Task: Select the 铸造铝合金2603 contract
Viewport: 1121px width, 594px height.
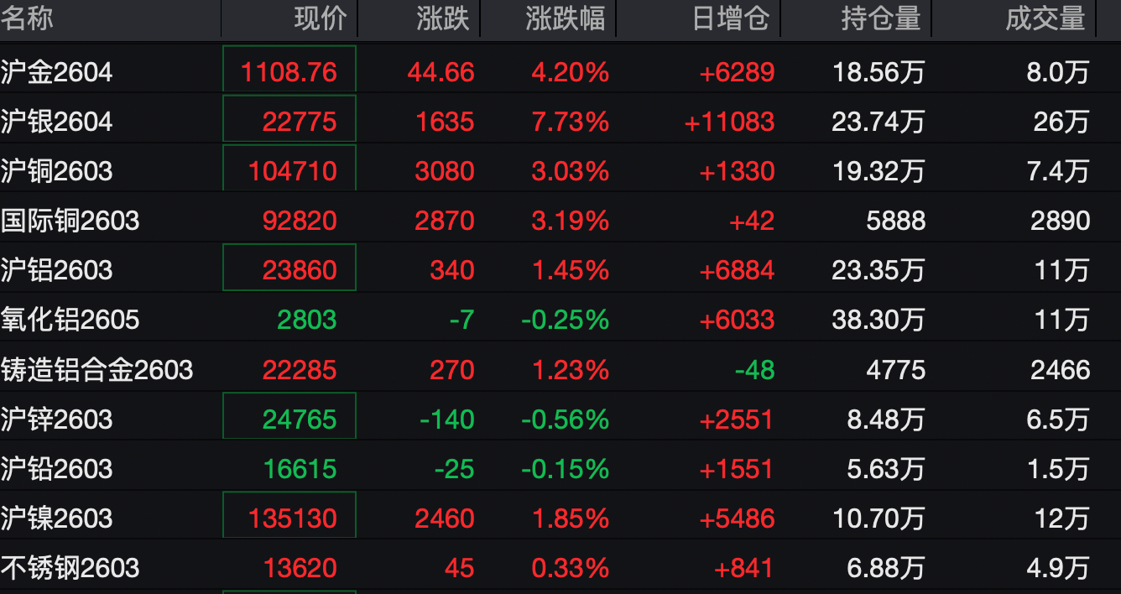Action: pos(97,370)
